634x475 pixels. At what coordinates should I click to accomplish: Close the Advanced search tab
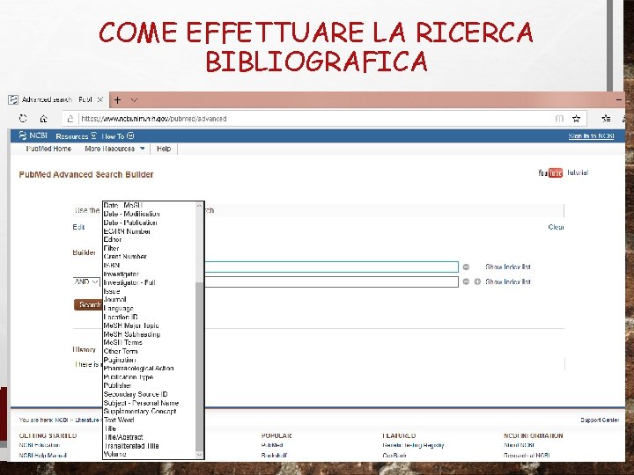(x=100, y=99)
